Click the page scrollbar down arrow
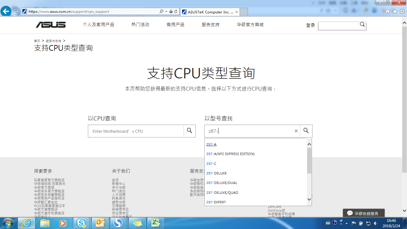 coord(404,210)
